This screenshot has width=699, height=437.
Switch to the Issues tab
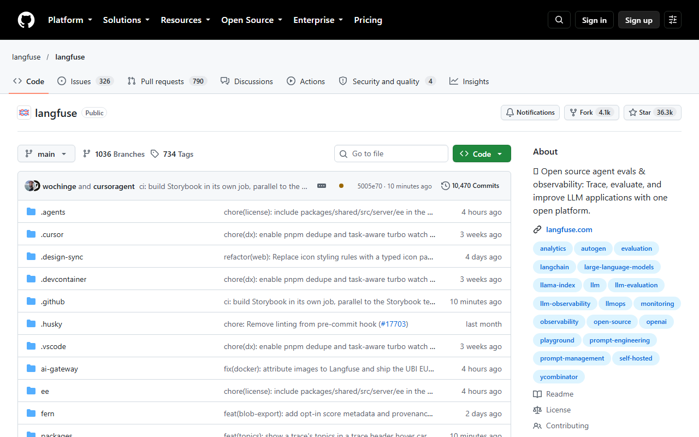click(85, 81)
